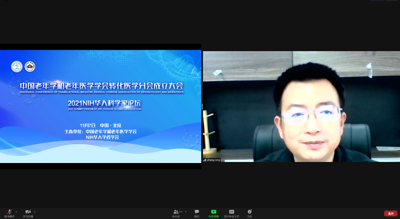Open the chat panel (聊天)

click(197, 213)
